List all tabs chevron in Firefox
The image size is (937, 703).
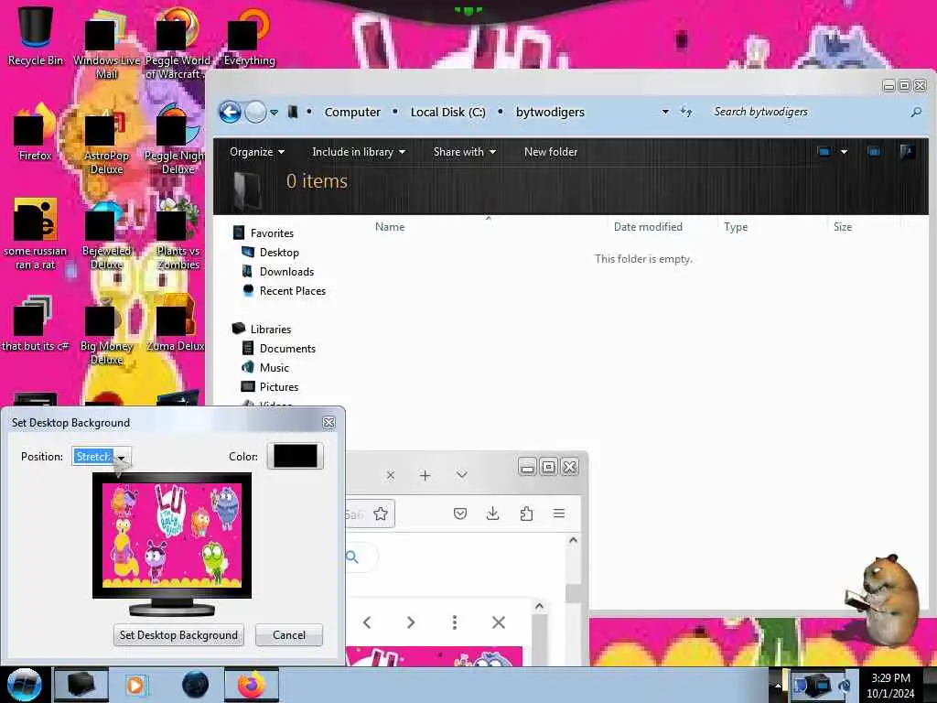(461, 475)
